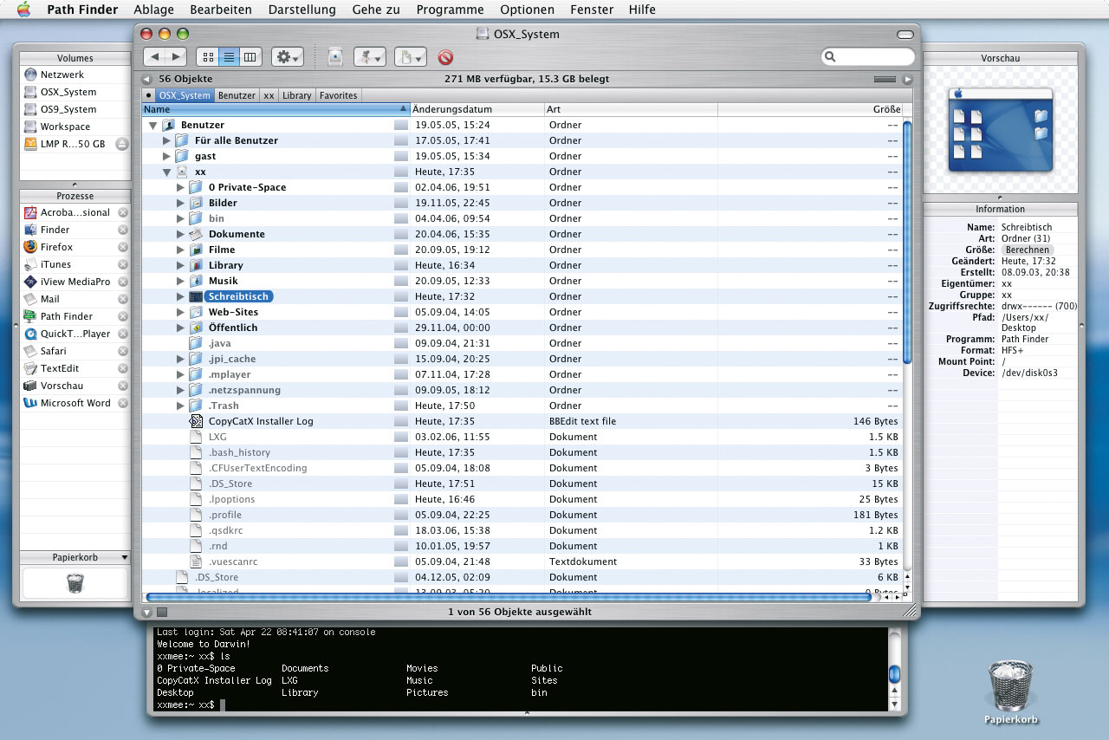Expand the Für alle Benutzer folder
1109x740 pixels.
[166, 140]
